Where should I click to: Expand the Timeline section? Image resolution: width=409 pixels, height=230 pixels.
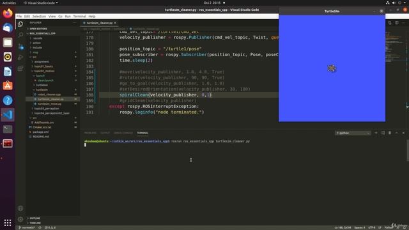(35, 223)
